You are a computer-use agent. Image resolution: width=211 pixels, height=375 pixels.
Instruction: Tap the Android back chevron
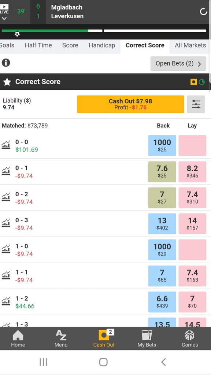tap(163, 362)
